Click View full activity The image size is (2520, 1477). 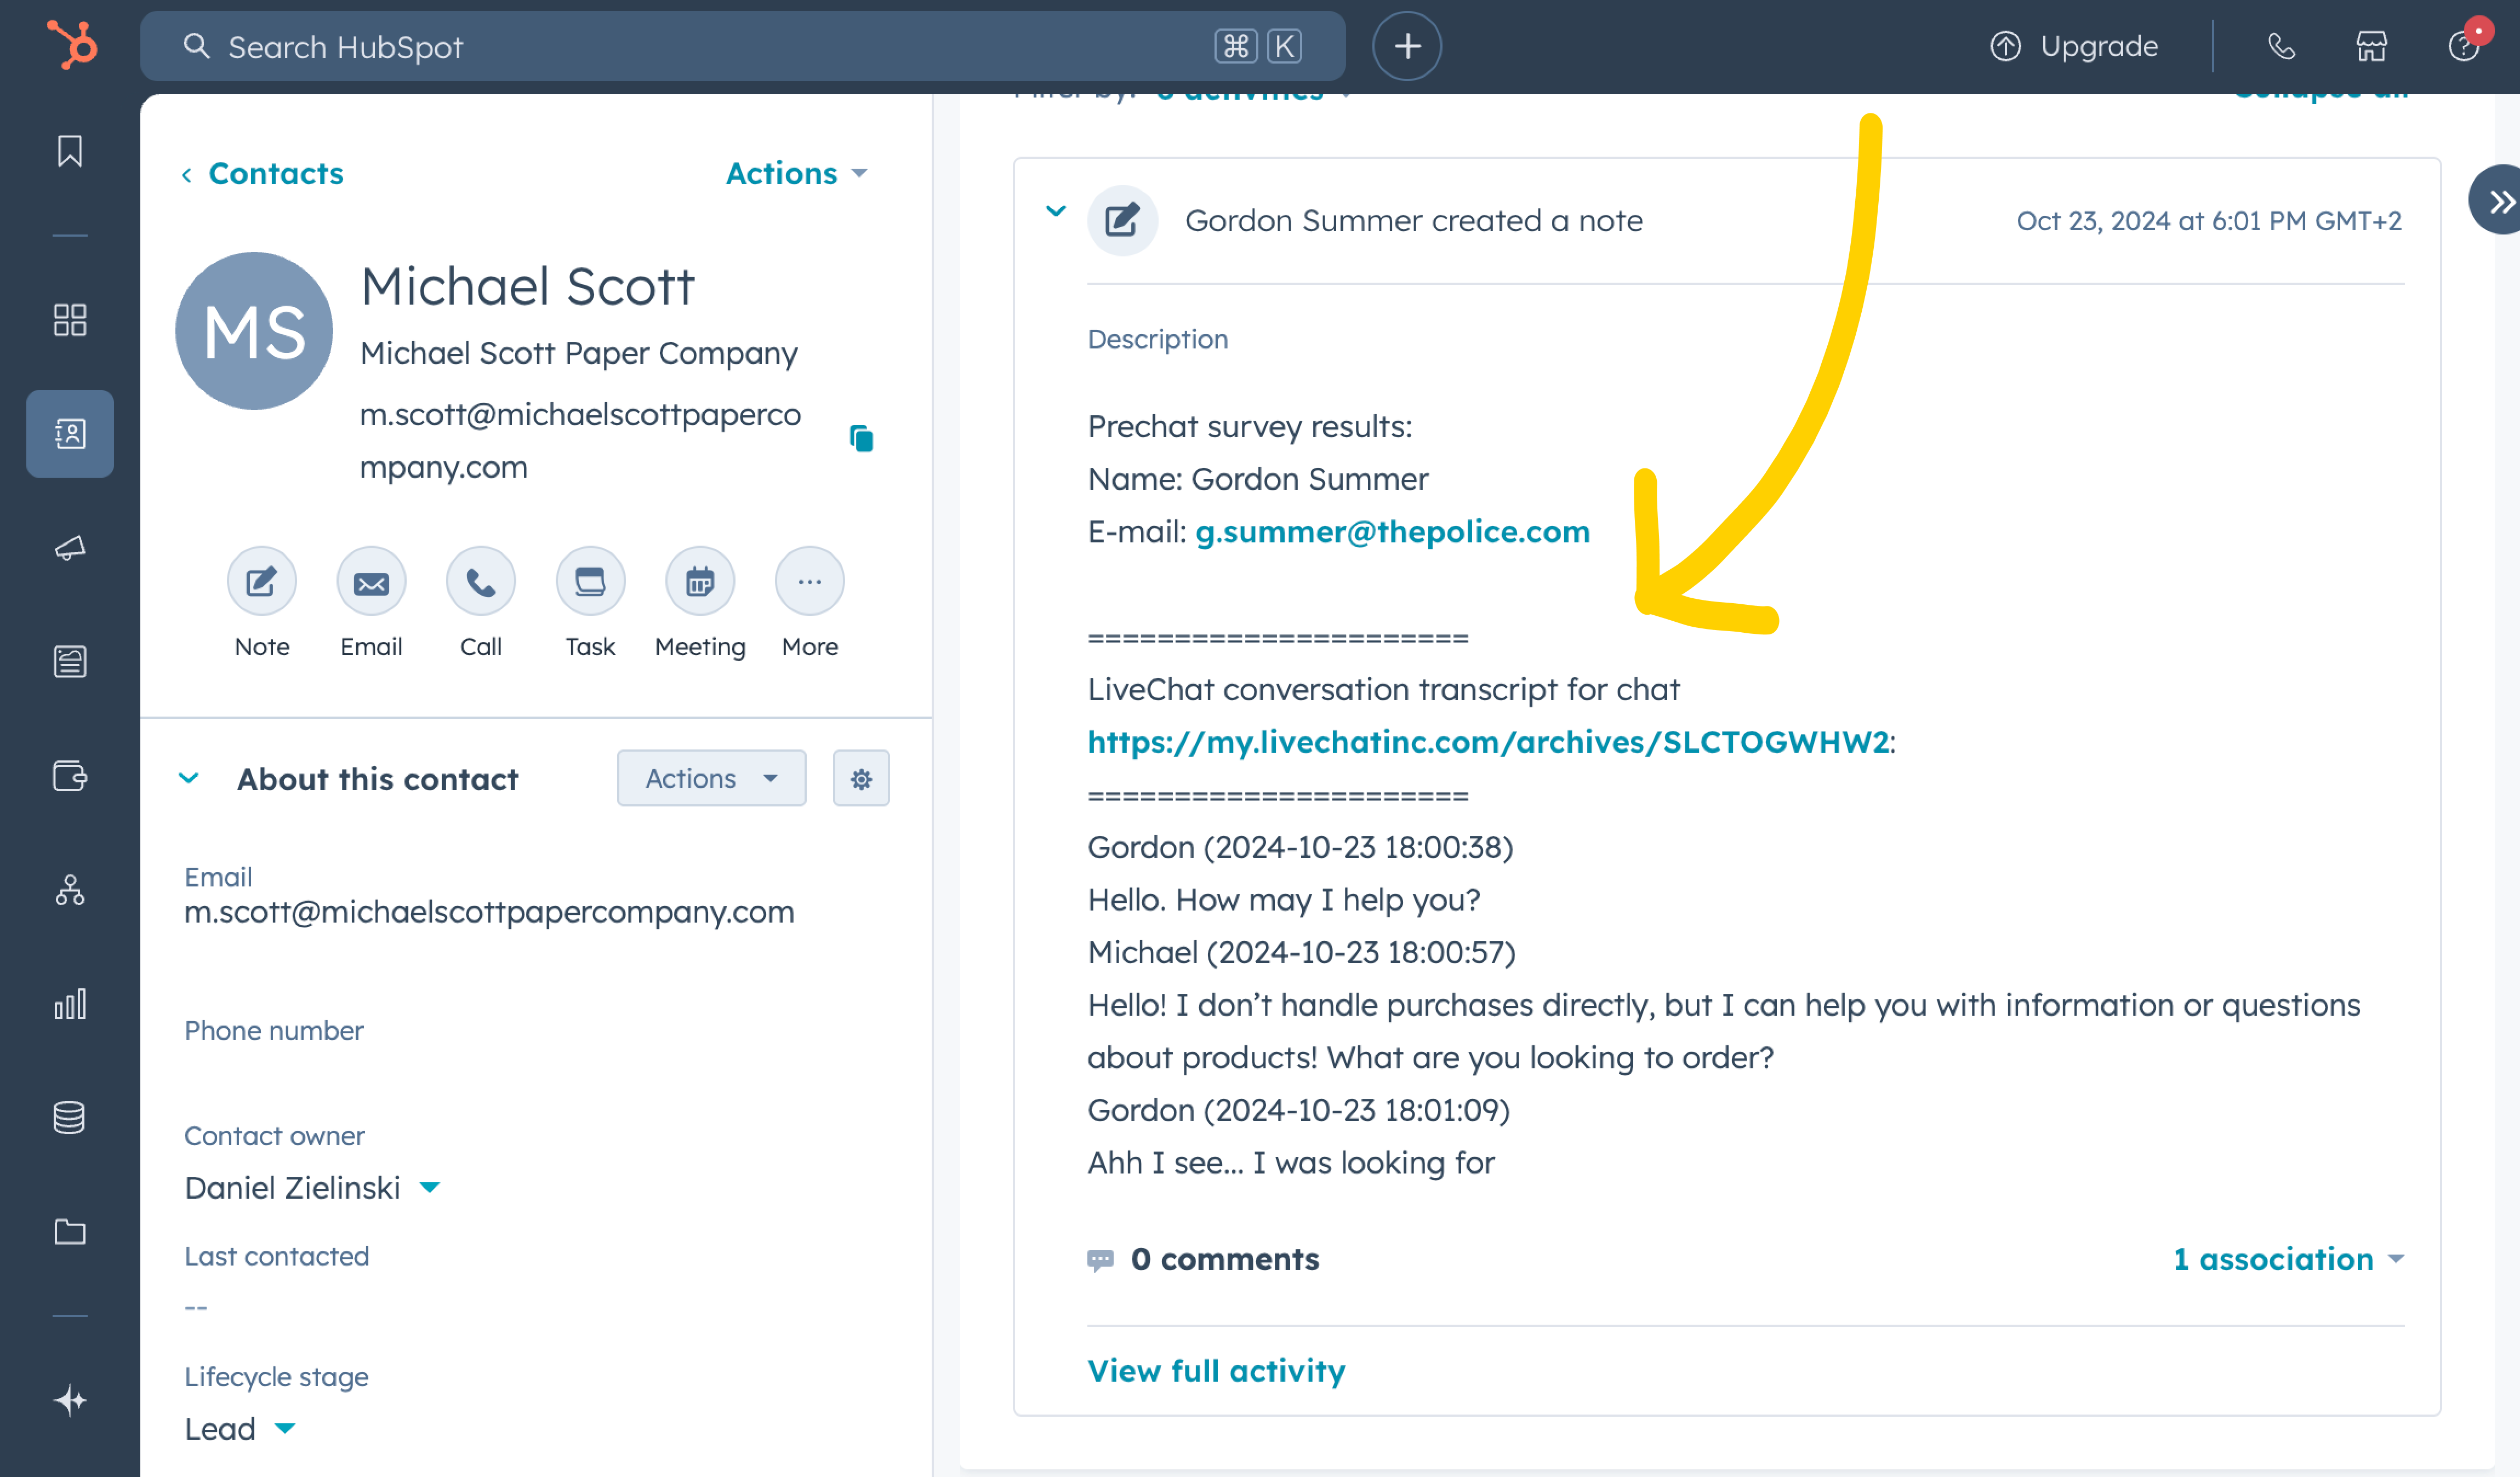1216,1371
